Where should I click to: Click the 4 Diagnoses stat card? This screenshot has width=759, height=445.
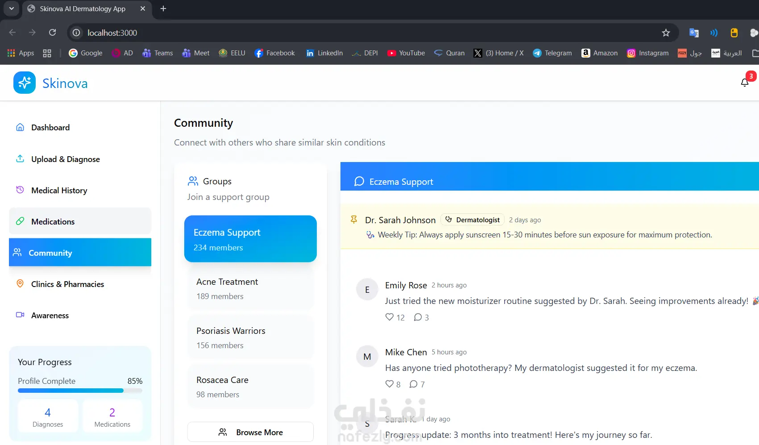[48, 416]
